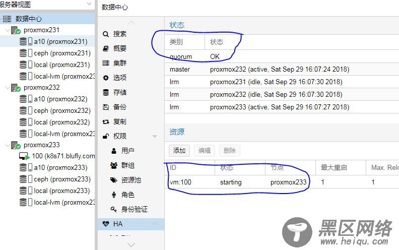Click the 类别 status column header
399x250 pixels.
185,42
